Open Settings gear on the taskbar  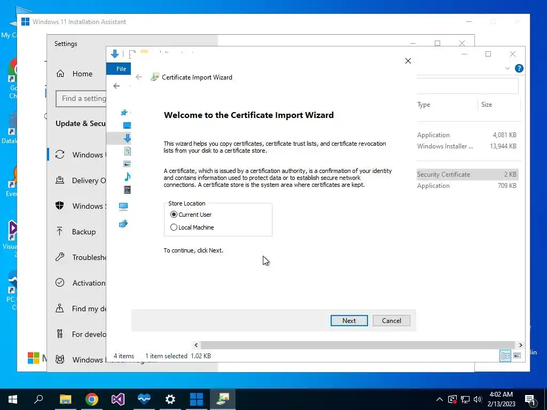pyautogui.click(x=170, y=399)
